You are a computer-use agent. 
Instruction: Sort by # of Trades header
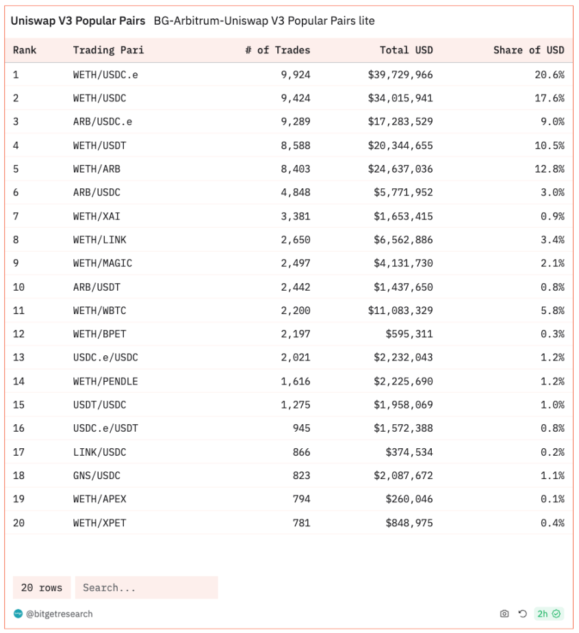[x=278, y=50]
